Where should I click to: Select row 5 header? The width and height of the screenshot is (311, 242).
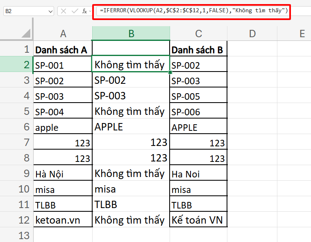pos(17,111)
